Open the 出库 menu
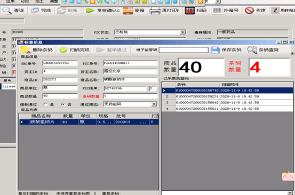The width and height of the screenshot is (295, 195). (x=10, y=2)
